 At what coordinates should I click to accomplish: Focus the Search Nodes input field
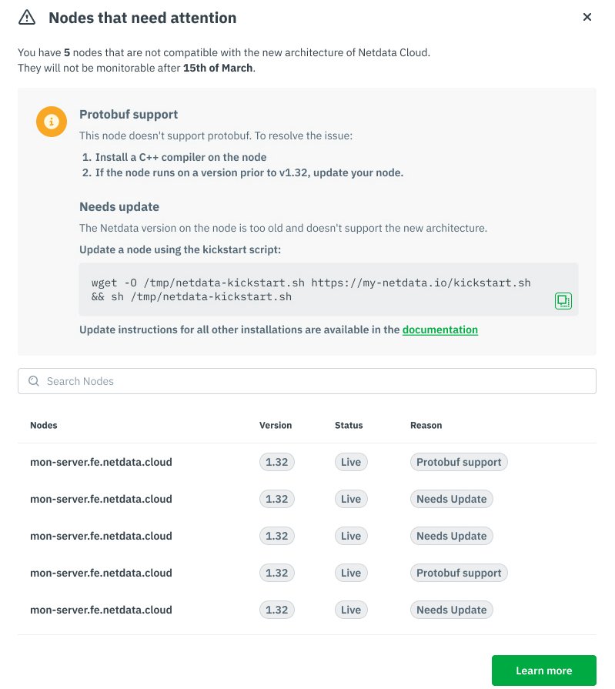pos(308,381)
